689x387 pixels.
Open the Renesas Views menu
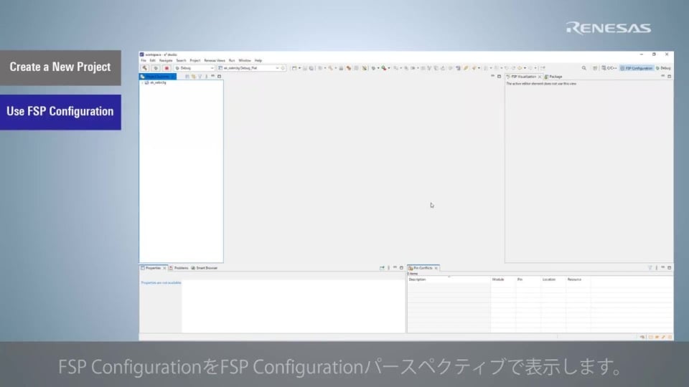click(215, 60)
